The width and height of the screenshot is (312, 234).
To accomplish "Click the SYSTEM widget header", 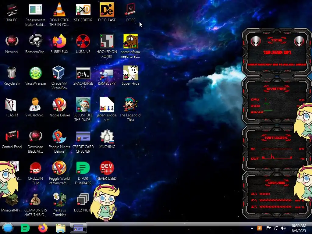I will coord(277,89).
